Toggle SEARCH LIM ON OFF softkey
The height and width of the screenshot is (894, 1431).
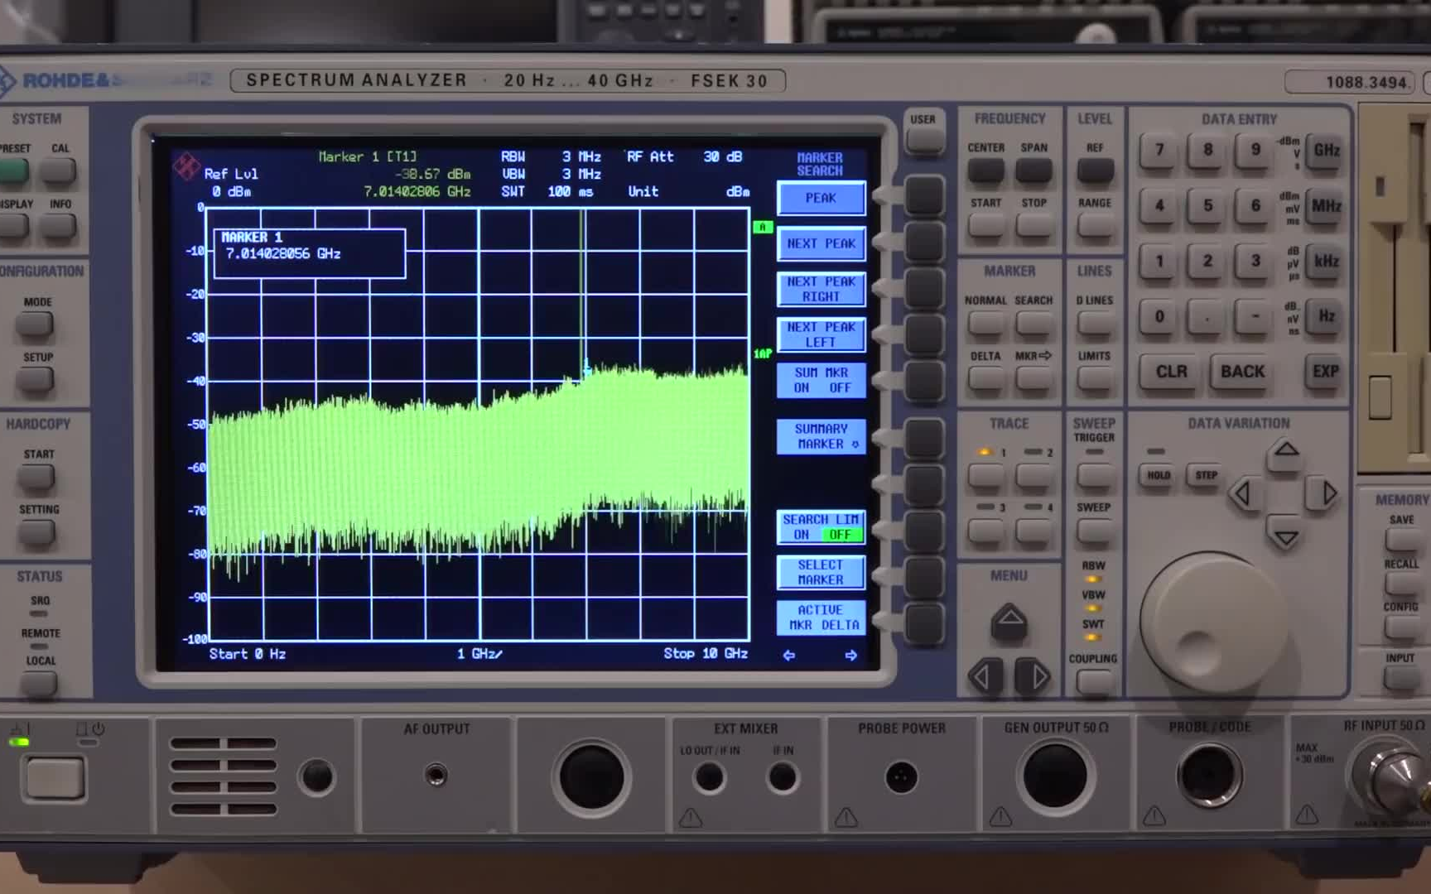tap(821, 527)
